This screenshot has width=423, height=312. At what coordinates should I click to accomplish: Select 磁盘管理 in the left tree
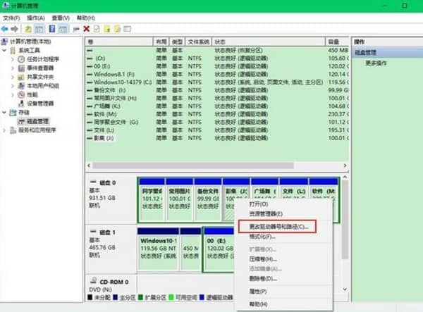click(x=33, y=121)
